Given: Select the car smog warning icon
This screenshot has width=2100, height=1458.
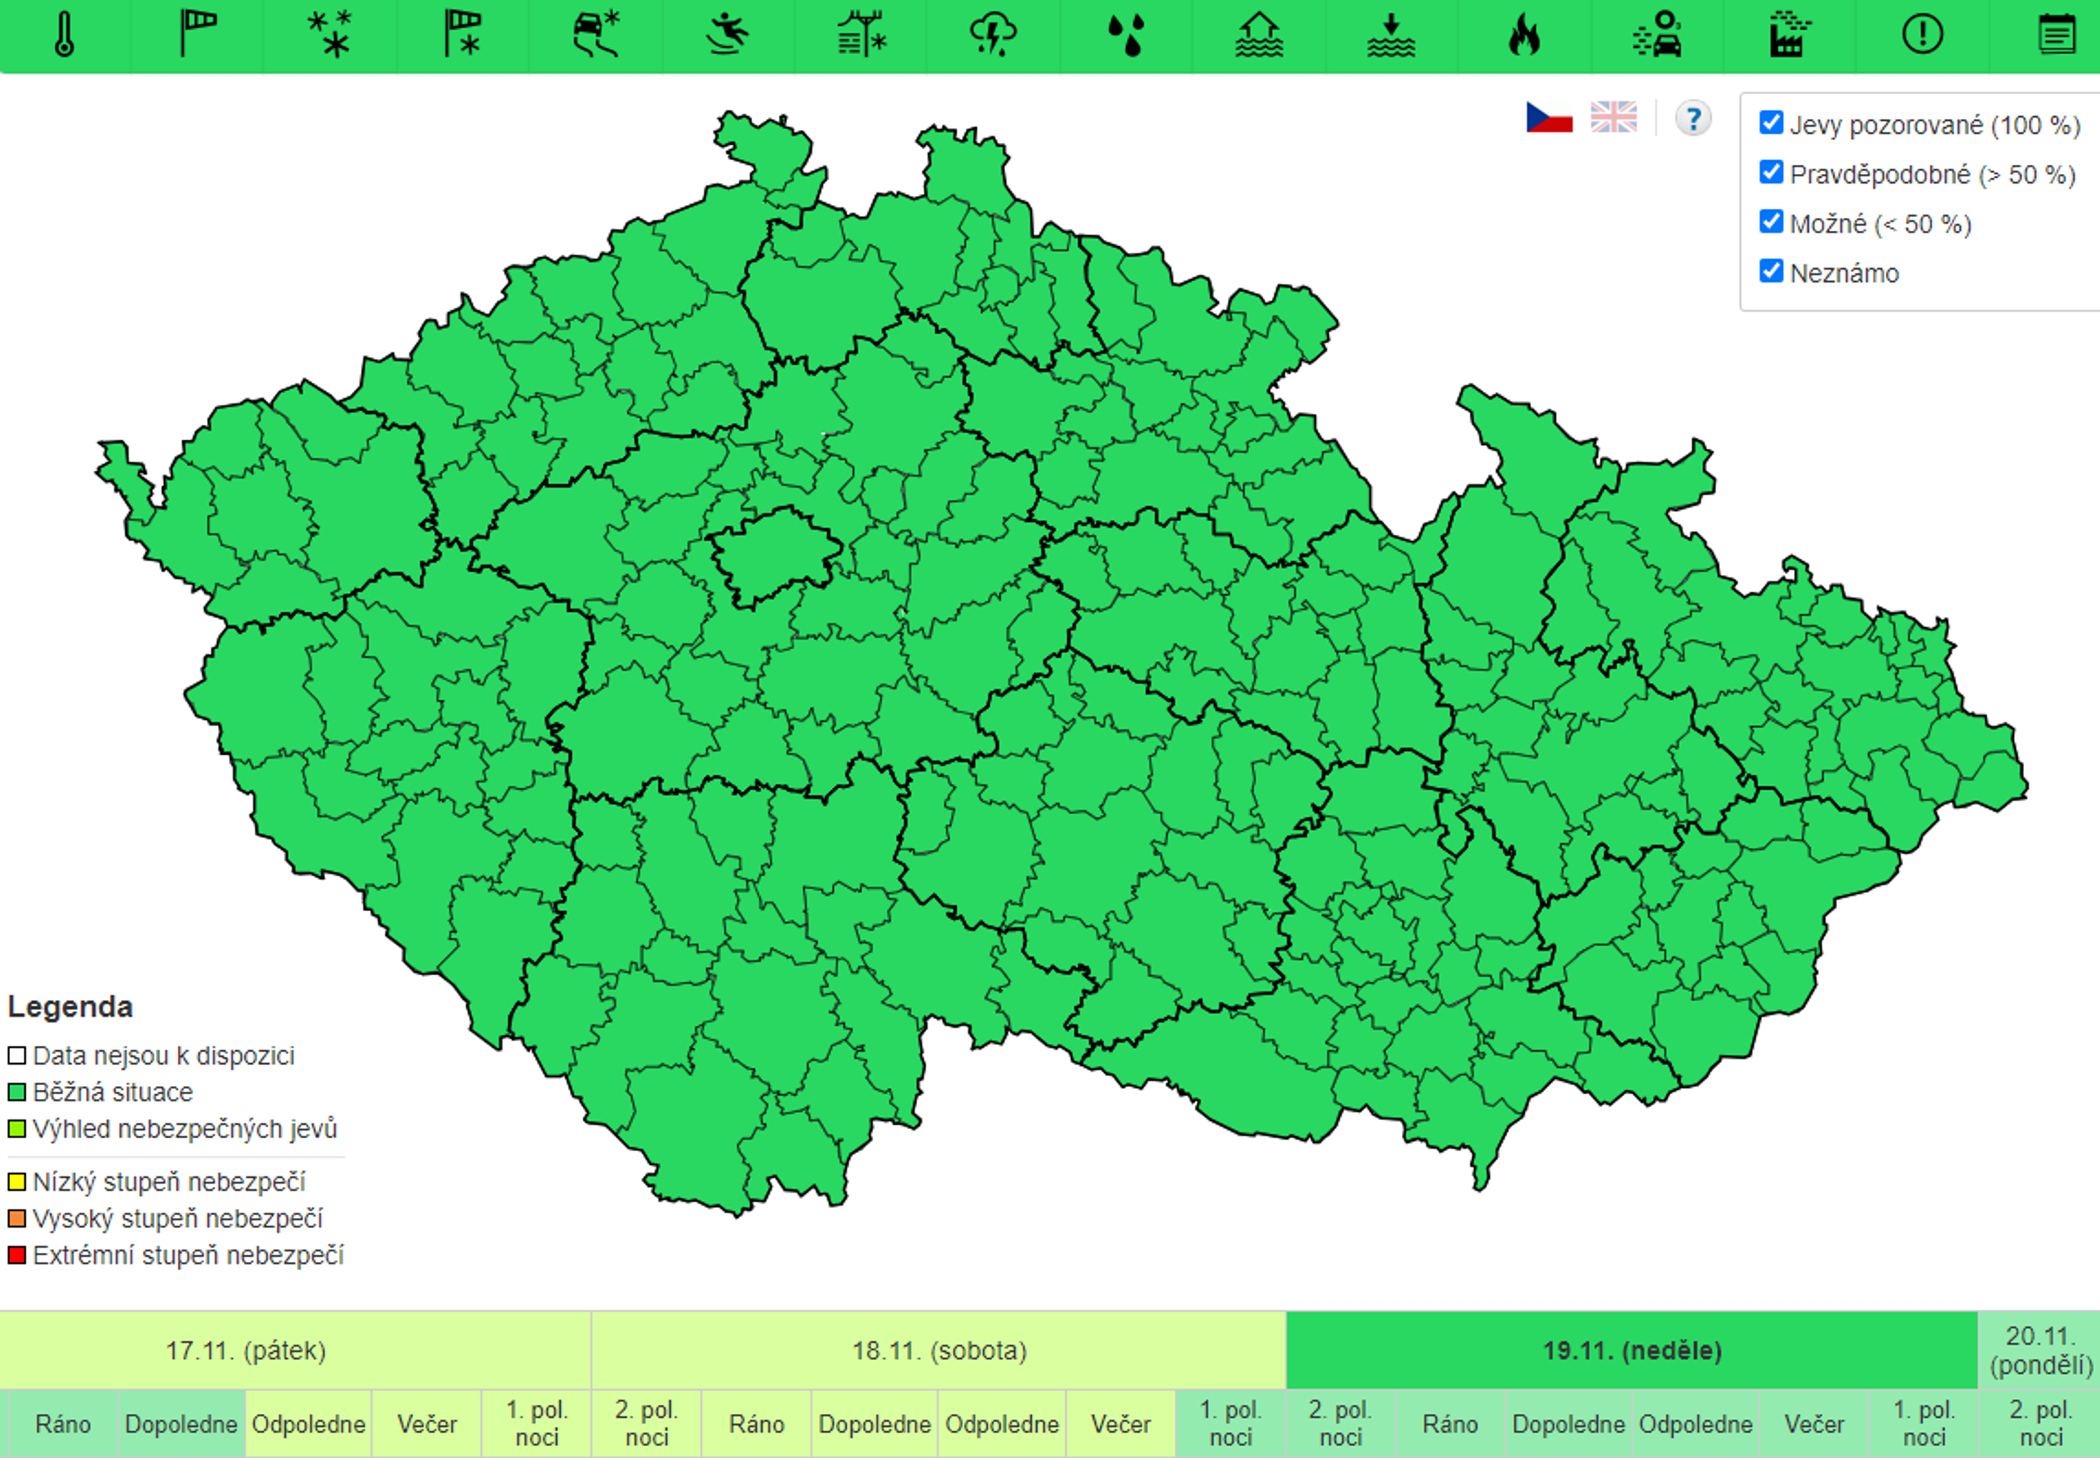Looking at the screenshot, I should coord(1658,35).
